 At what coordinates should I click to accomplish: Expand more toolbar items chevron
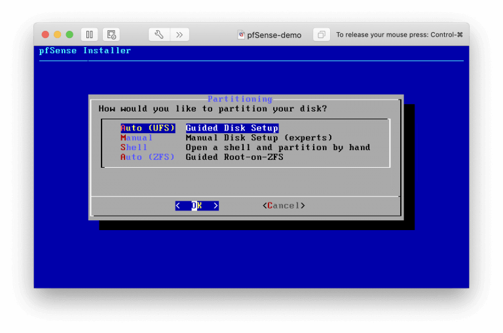pos(179,35)
